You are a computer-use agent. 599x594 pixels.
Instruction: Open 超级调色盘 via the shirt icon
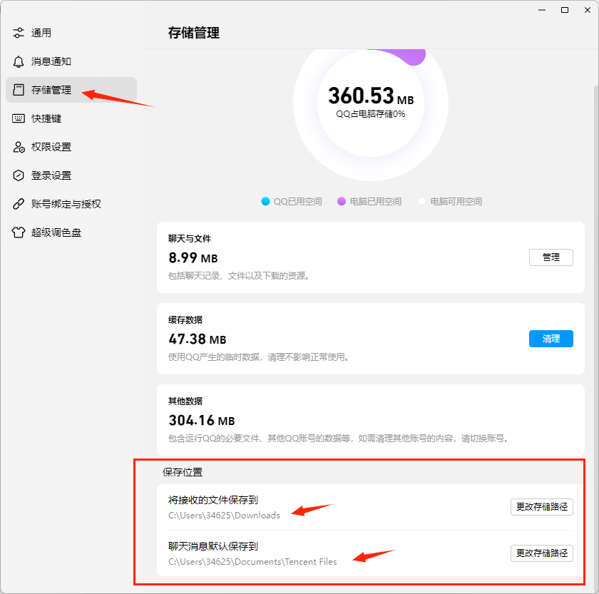coord(19,232)
